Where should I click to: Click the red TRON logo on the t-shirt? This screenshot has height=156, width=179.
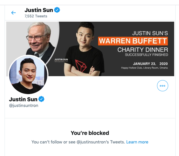81,66
